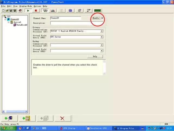Open the Display Mode menu
Viewport: 174px width, 131px height.
[25, 6]
